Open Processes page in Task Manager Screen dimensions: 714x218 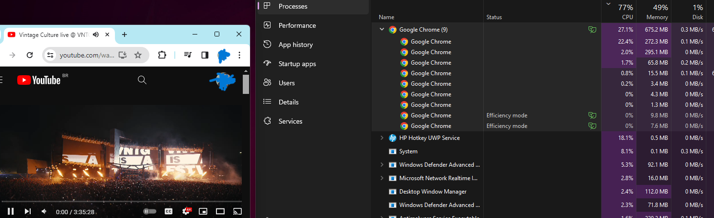click(x=313, y=6)
